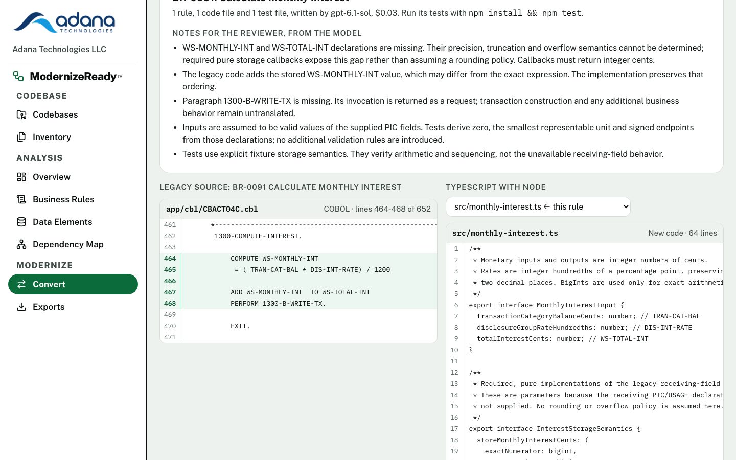736x460 pixels.
Task: Click the 'New code · 64 lines' label
Action: (x=682, y=233)
